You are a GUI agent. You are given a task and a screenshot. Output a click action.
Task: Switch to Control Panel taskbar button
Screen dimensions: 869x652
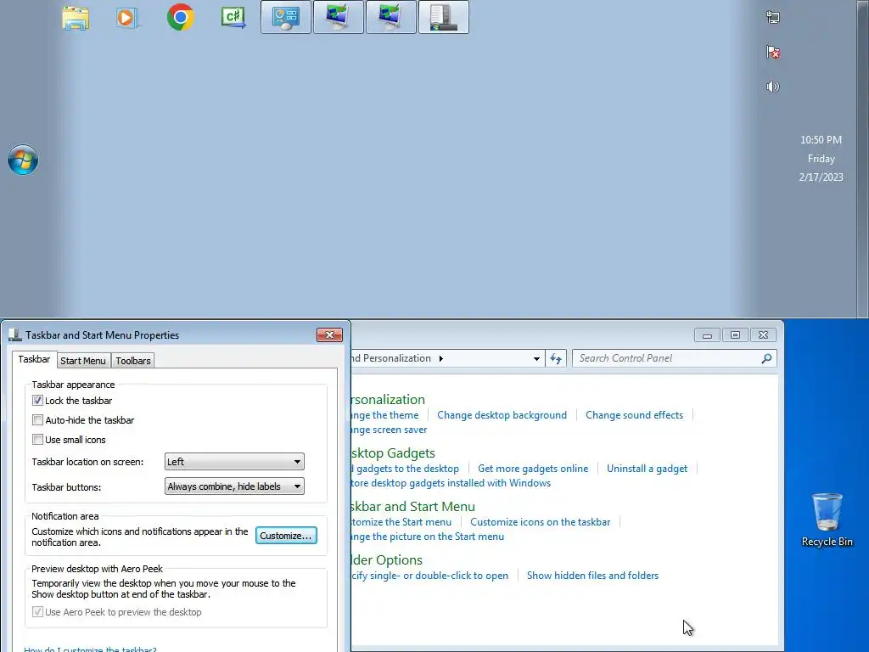[x=286, y=17]
